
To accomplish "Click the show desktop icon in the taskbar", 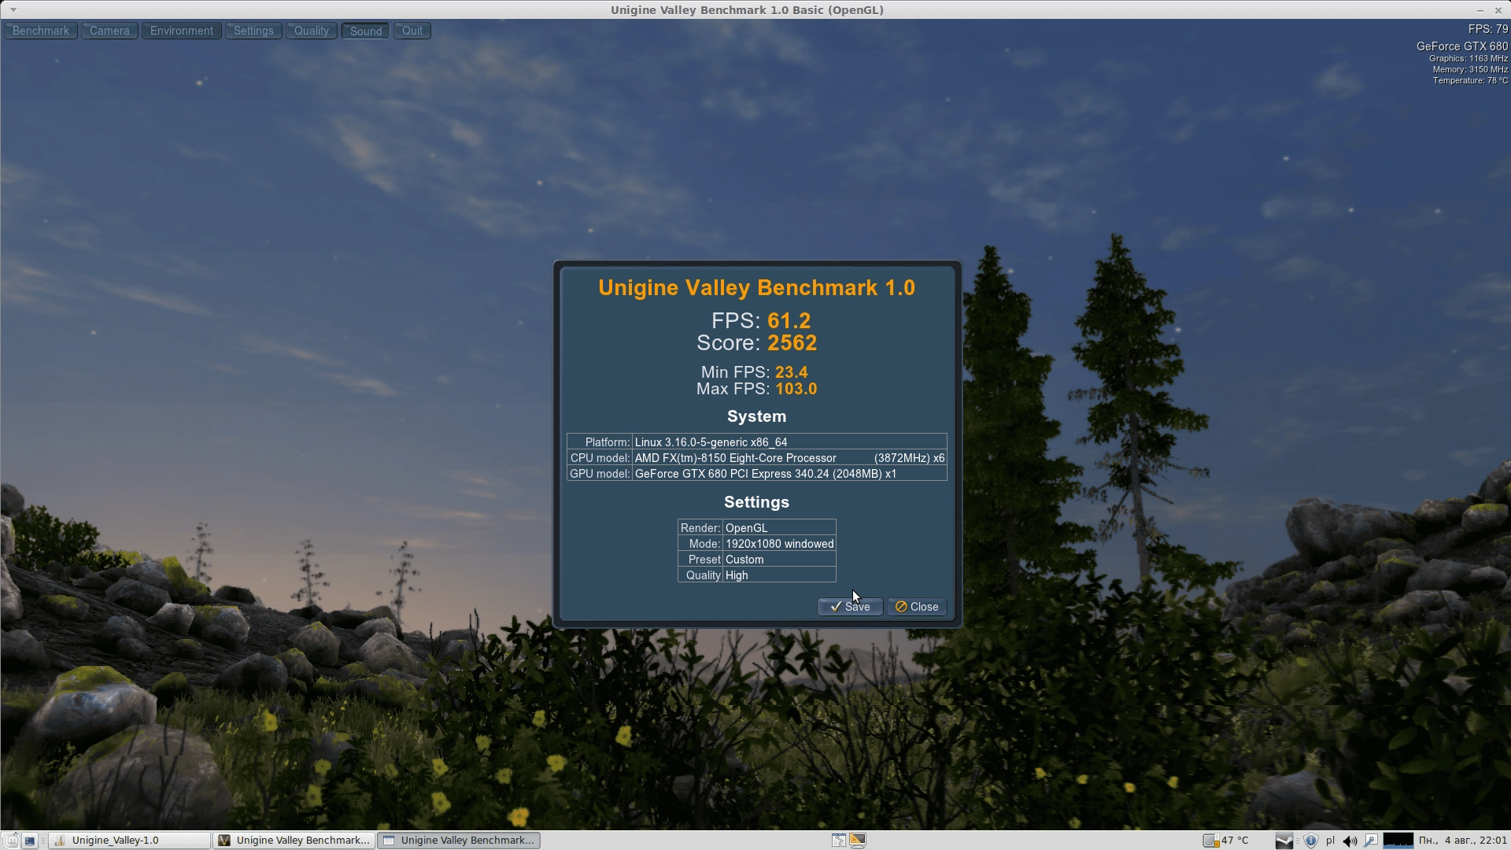I will pos(30,840).
